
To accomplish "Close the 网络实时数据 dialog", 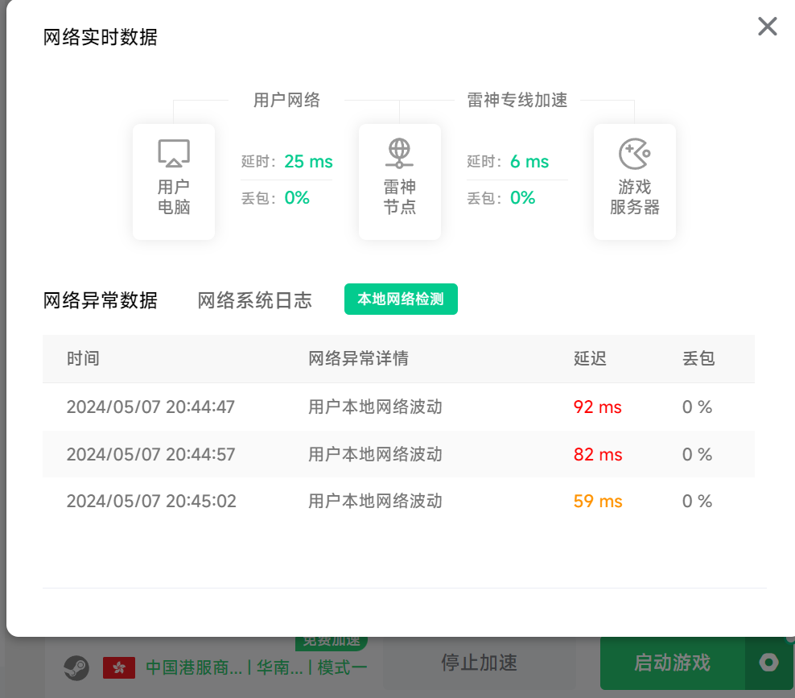I will click(767, 27).
